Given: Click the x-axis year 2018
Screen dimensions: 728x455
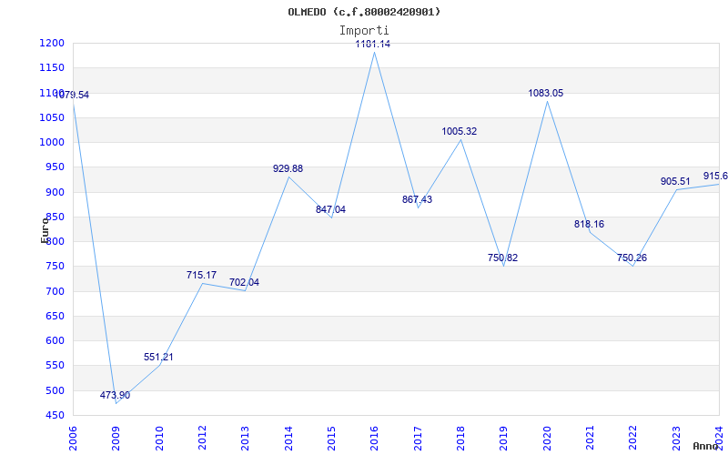Looking at the screenshot, I should [x=460, y=439].
